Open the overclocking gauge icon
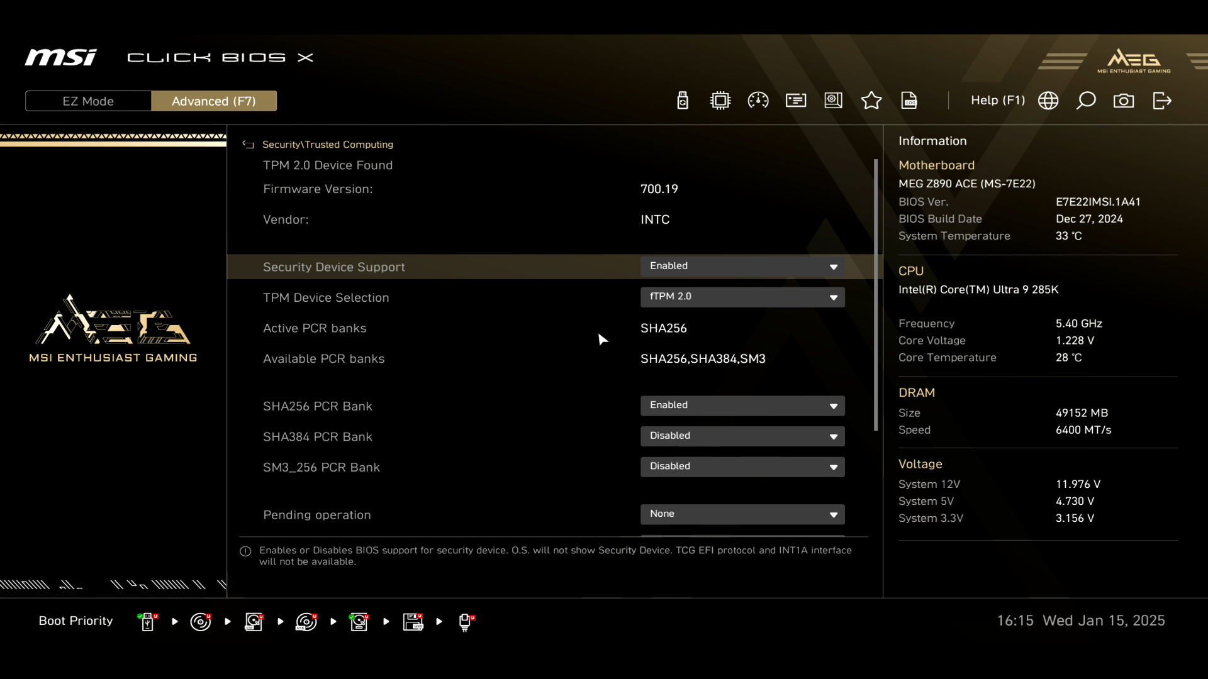The height and width of the screenshot is (679, 1208). pos(758,101)
